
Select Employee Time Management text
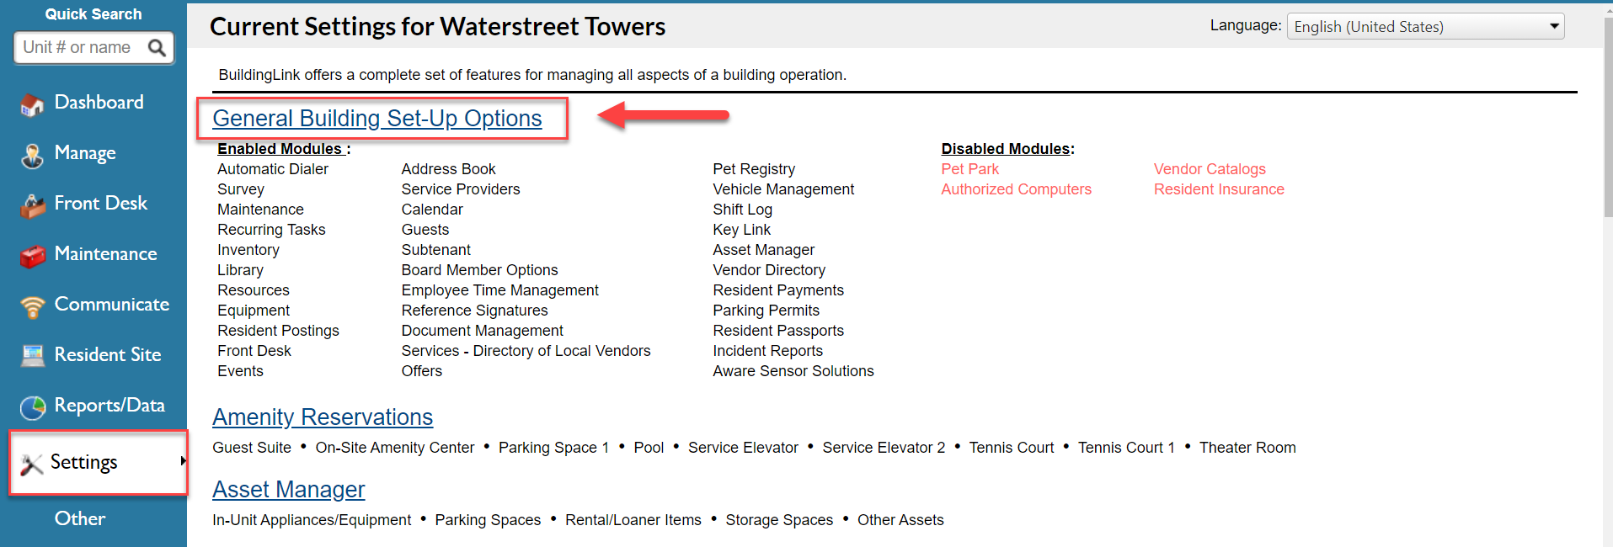tap(499, 290)
